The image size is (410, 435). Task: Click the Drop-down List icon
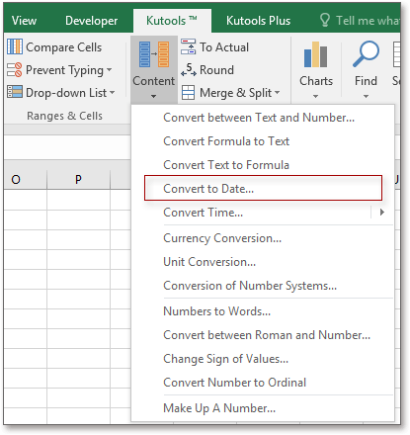15,92
